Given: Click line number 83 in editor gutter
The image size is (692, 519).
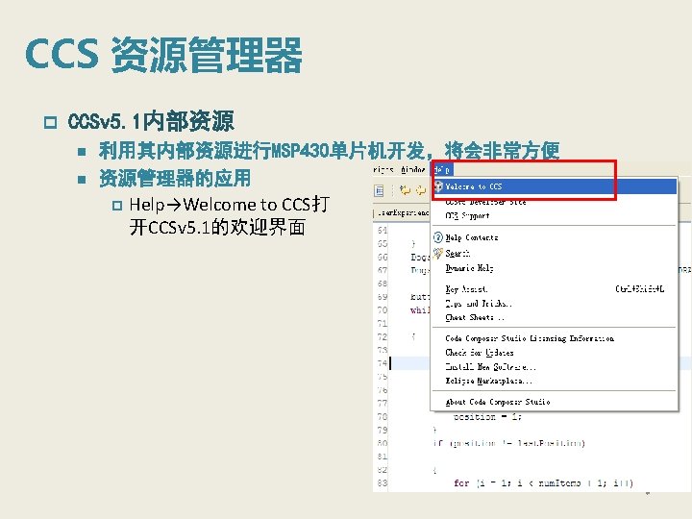Looking at the screenshot, I should coord(383,482).
